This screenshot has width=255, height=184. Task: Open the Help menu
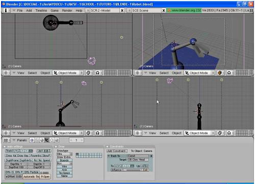coord(79,11)
